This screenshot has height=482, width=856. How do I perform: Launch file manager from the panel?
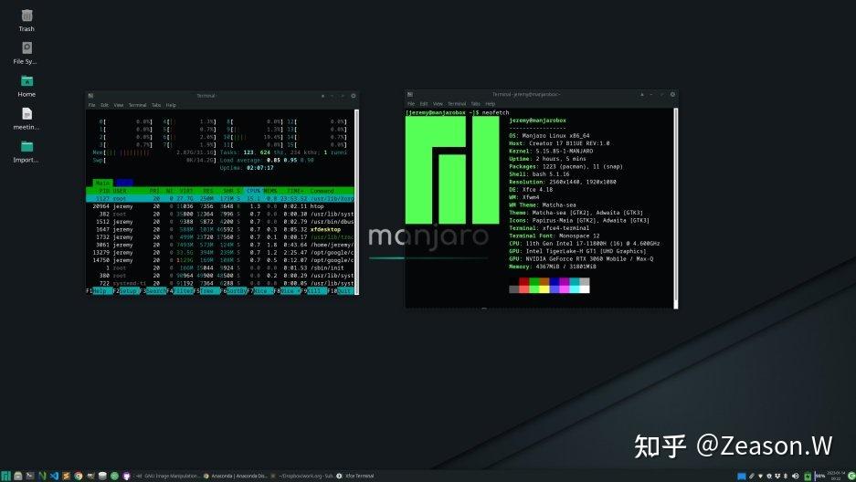17,476
